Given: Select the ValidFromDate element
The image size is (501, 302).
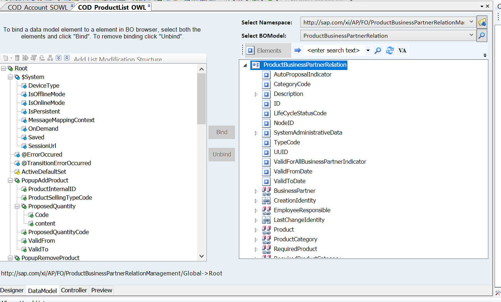Looking at the screenshot, I should coord(293,171).
